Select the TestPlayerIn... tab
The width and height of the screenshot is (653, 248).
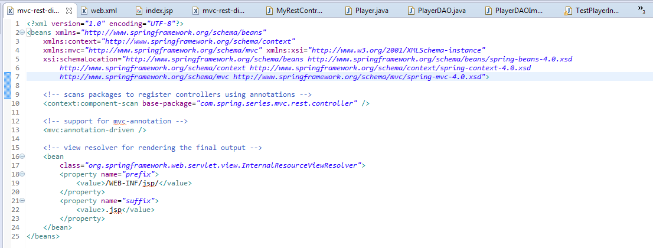tap(592, 11)
